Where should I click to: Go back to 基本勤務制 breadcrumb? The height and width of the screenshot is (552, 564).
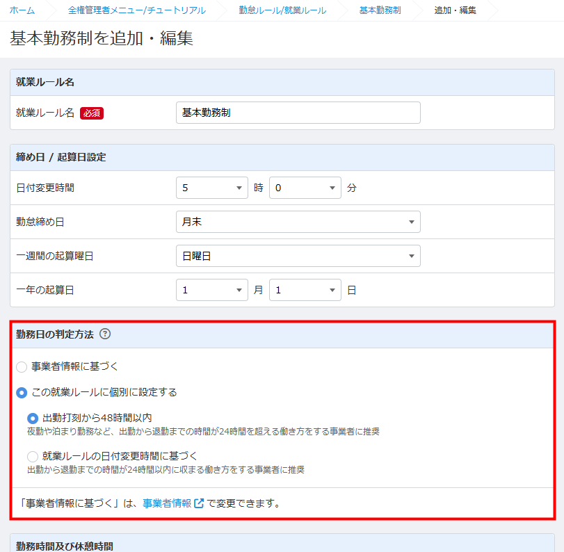click(380, 10)
